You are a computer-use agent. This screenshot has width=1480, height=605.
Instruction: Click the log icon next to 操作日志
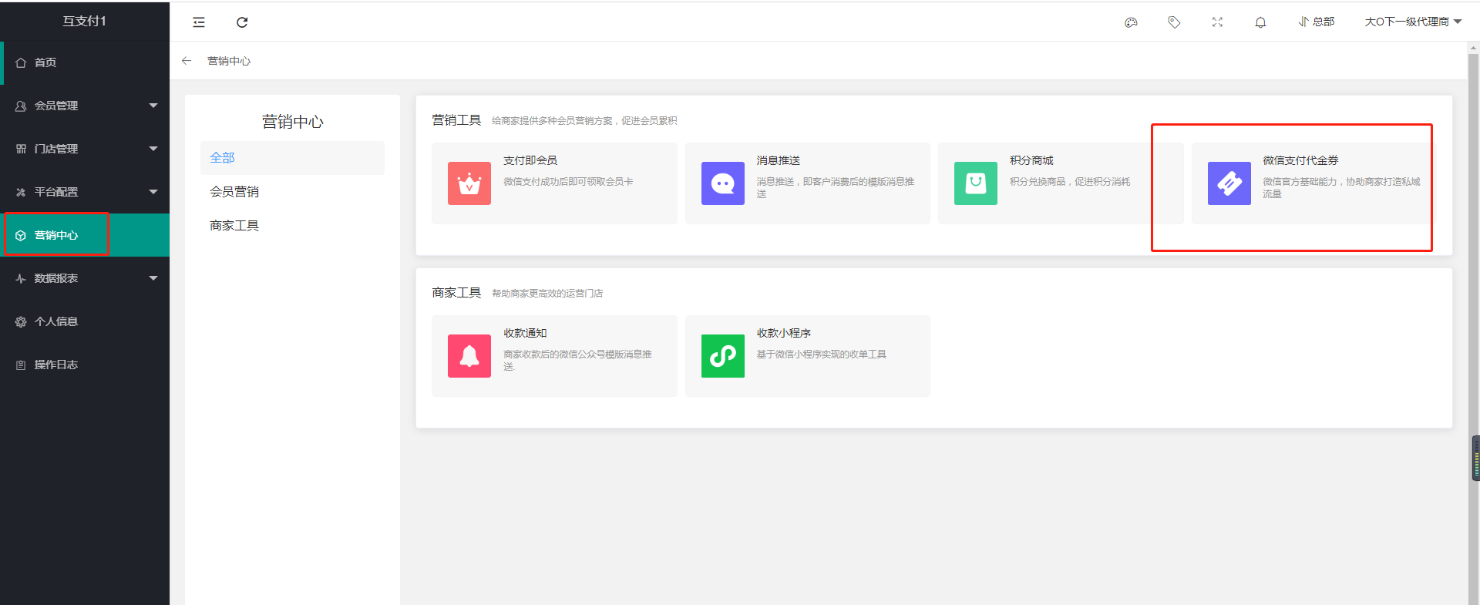pos(21,365)
